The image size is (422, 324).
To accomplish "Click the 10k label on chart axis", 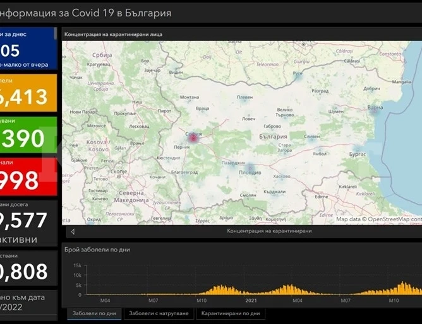I will point(77,275).
